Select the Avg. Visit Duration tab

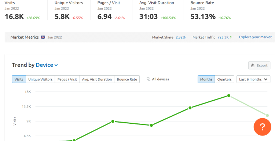click(97, 79)
